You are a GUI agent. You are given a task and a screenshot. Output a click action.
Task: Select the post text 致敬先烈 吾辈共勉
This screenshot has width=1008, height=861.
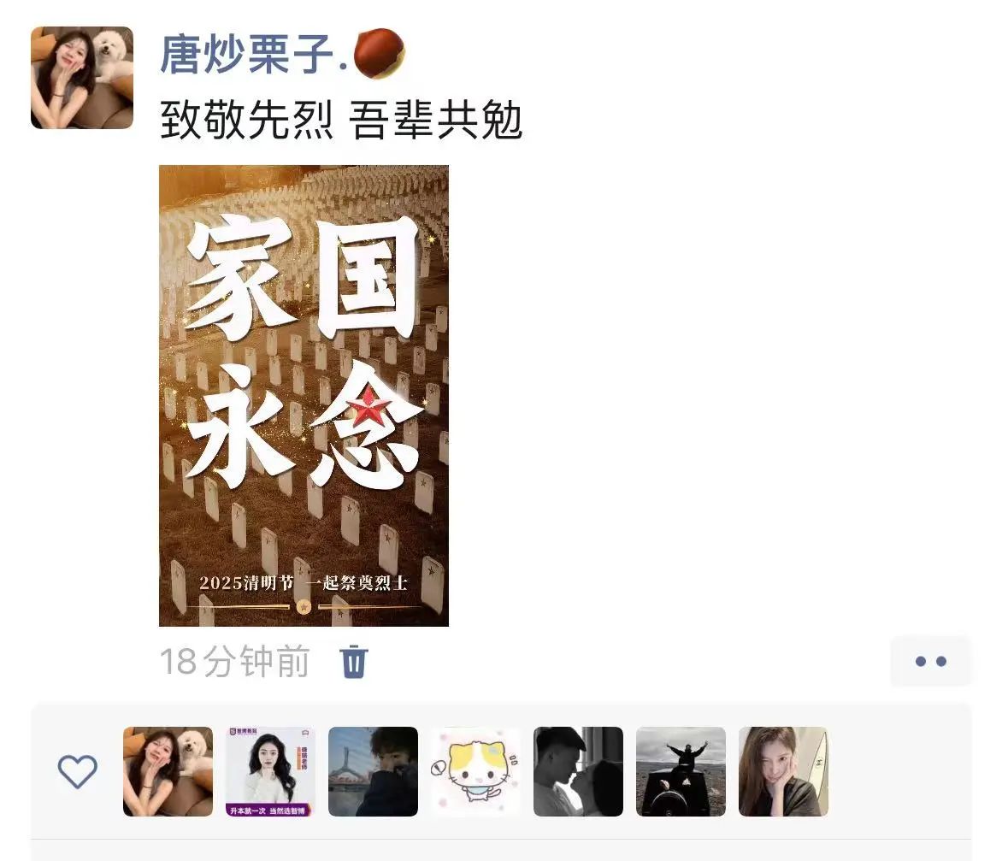coord(341,121)
